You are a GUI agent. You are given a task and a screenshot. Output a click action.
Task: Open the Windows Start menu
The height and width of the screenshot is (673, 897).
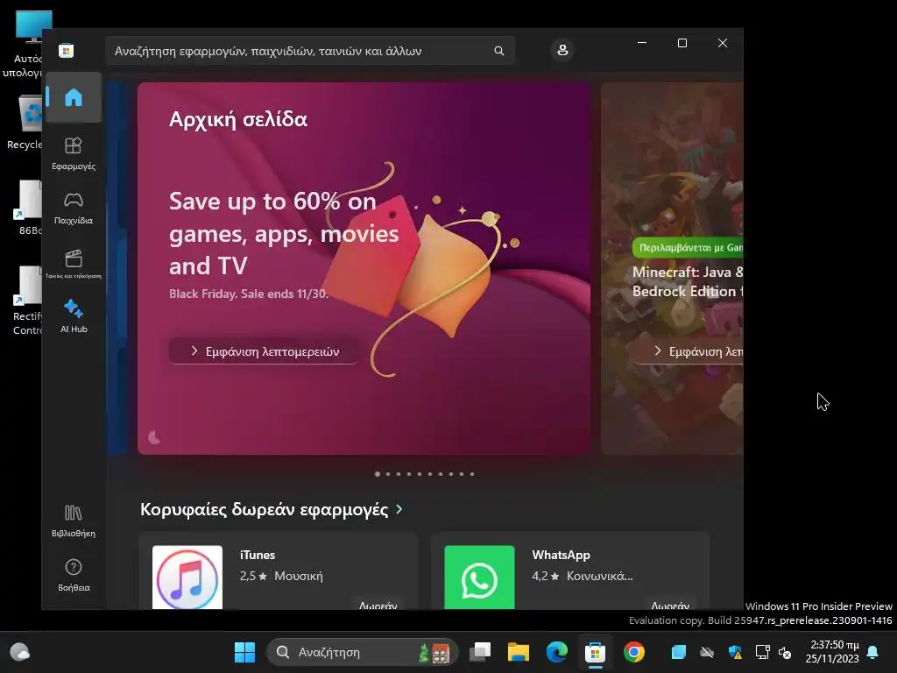245,652
